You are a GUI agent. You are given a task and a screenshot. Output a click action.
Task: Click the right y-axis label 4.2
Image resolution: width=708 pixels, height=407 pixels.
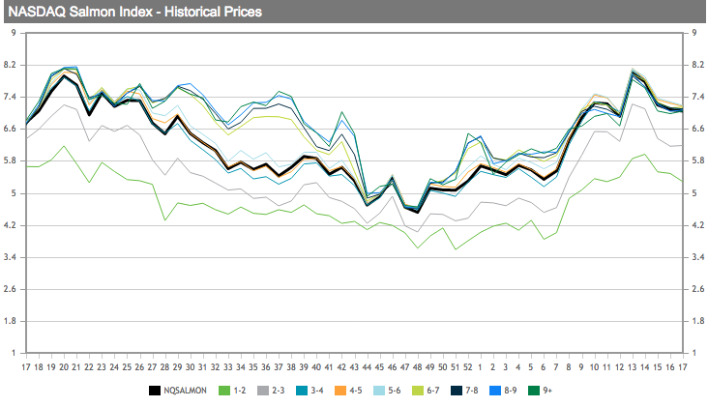[697, 225]
